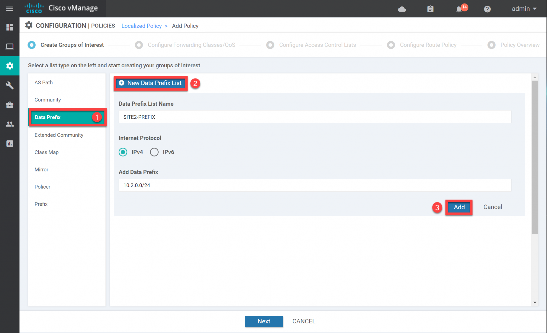Click the New Data Prefix List button
Viewport: 547px width, 333px height.
pos(151,83)
